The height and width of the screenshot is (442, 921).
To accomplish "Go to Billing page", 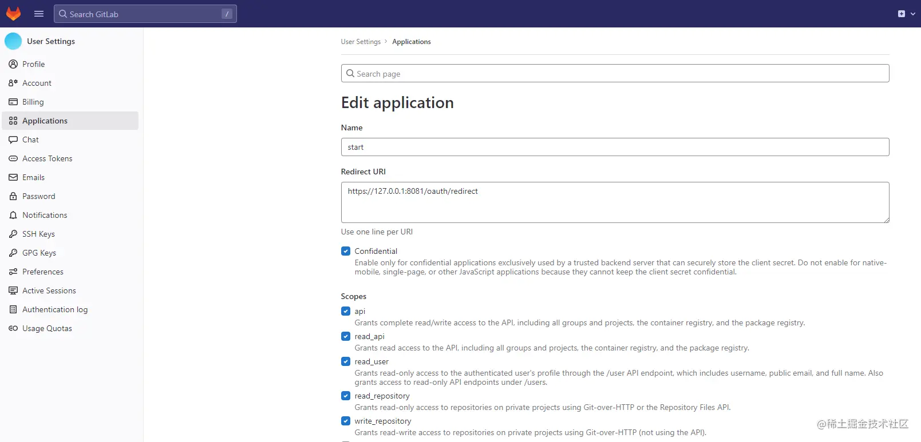I will click(x=70, y=102).
